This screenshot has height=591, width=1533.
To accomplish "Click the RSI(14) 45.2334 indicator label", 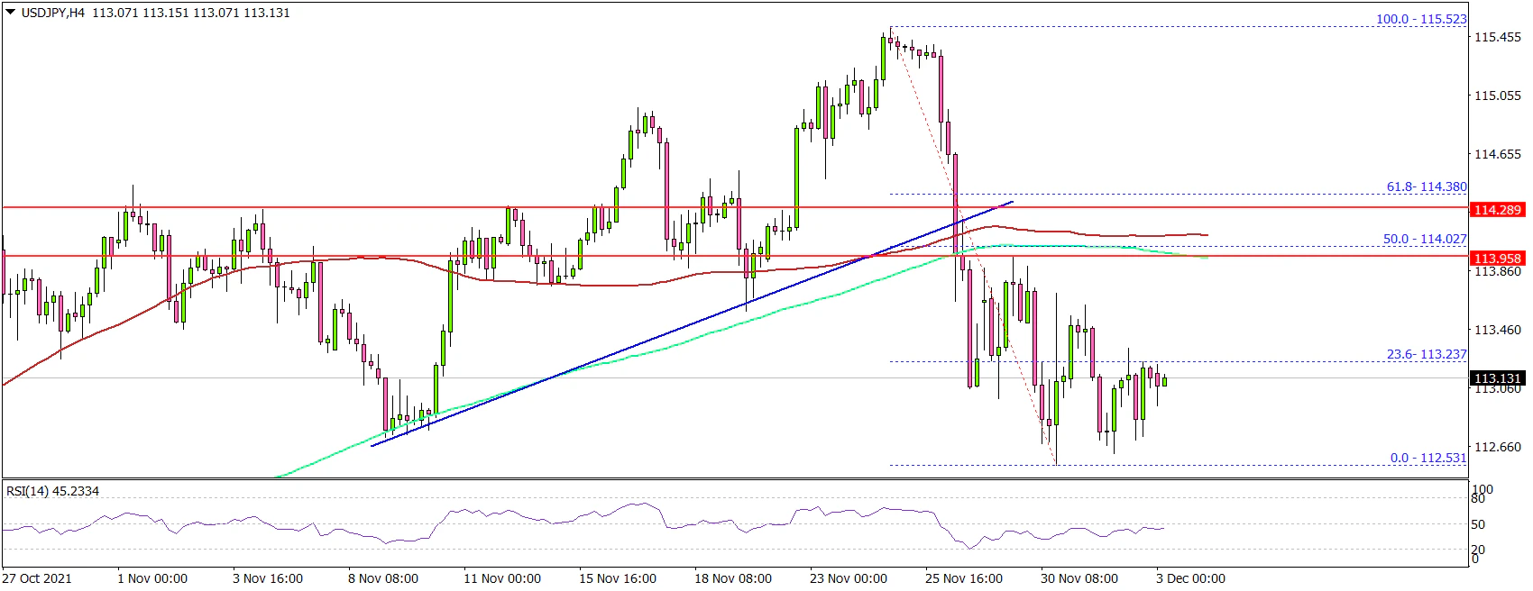I will pos(53,491).
